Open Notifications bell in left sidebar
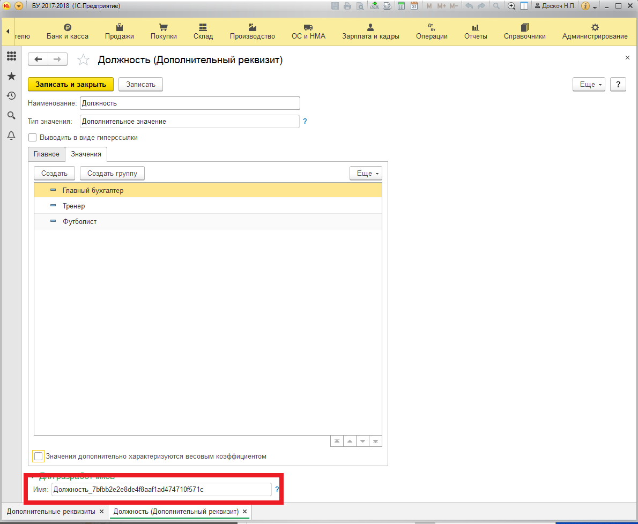638x524 pixels. pos(11,136)
